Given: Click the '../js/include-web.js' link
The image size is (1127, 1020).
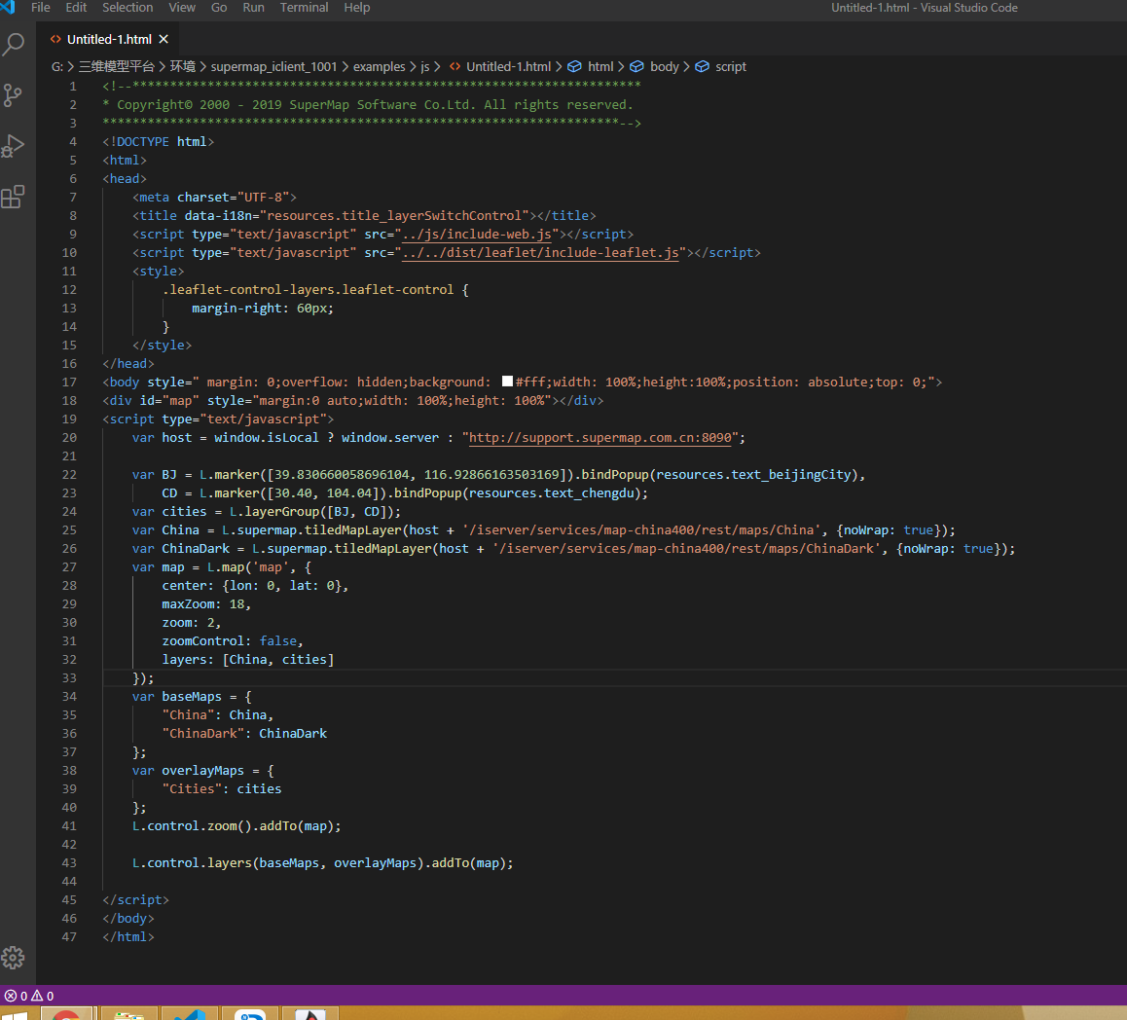Looking at the screenshot, I should click(x=477, y=235).
